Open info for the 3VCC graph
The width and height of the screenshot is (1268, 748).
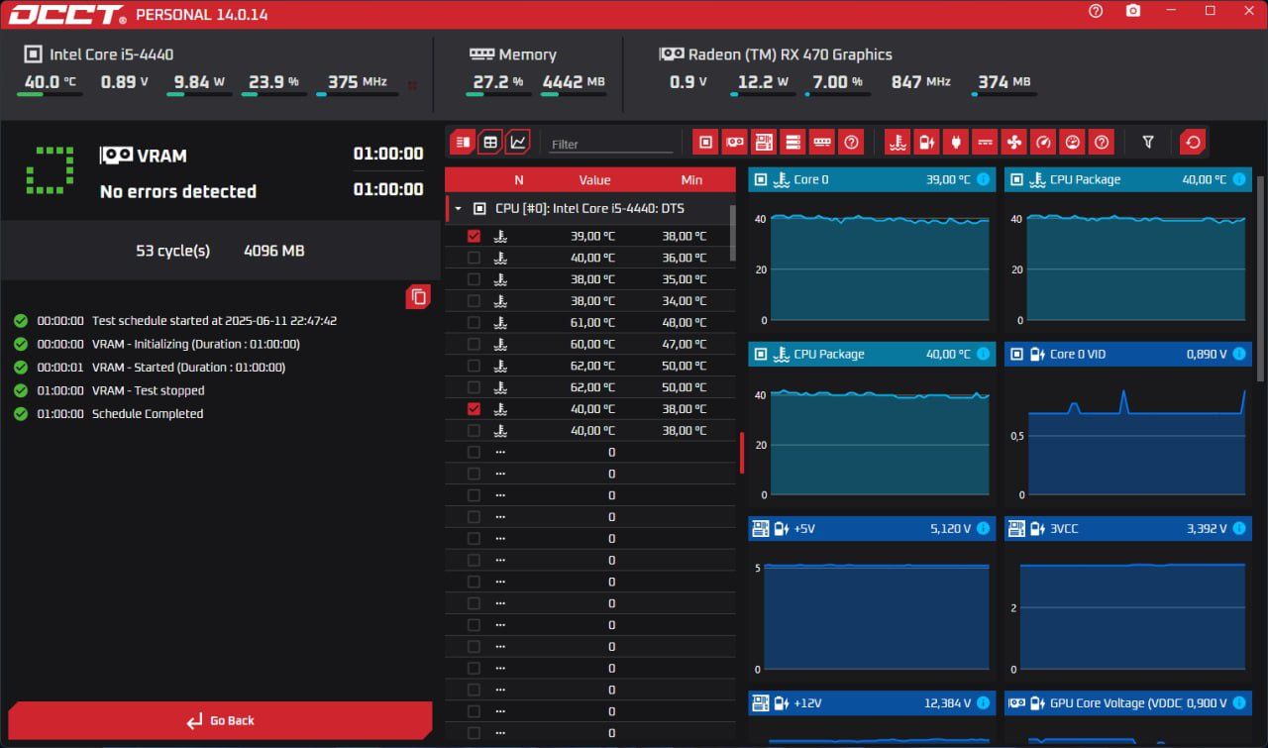[x=1239, y=528]
